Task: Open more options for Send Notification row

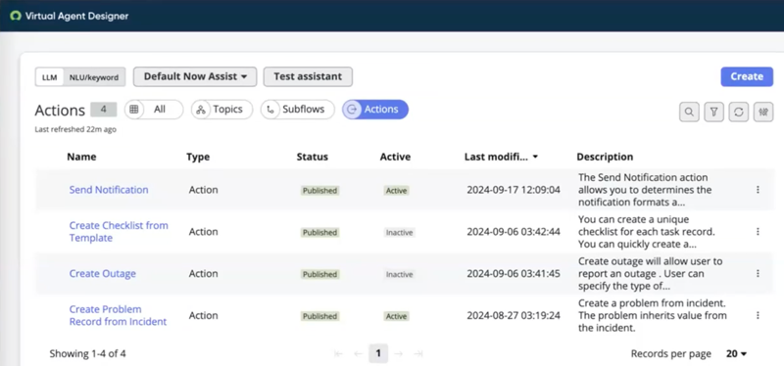Action: 758,190
